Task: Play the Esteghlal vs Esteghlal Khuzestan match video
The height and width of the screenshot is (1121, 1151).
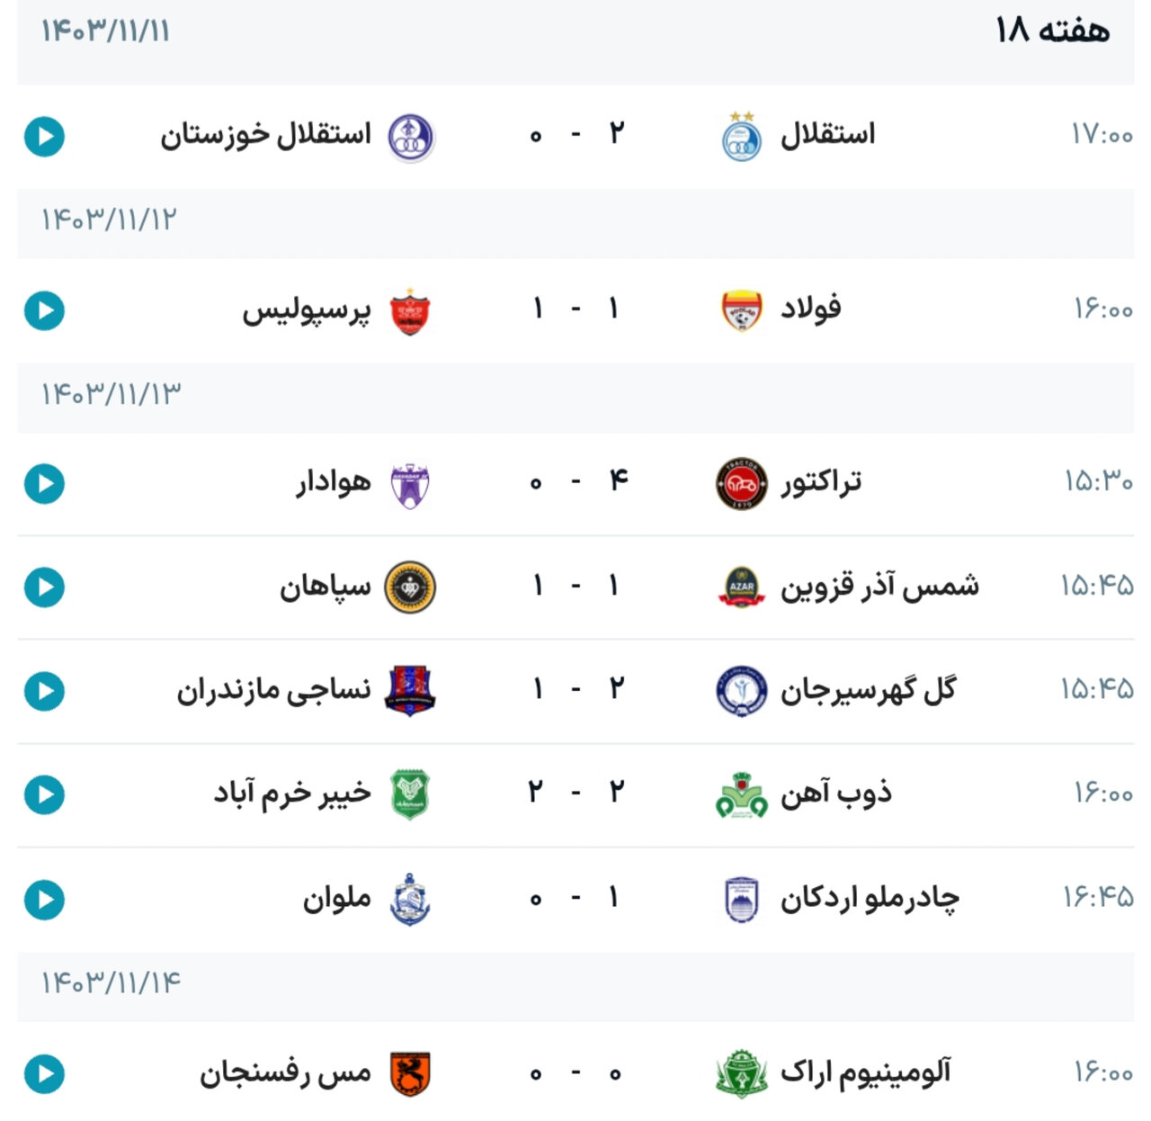Action: point(44,138)
